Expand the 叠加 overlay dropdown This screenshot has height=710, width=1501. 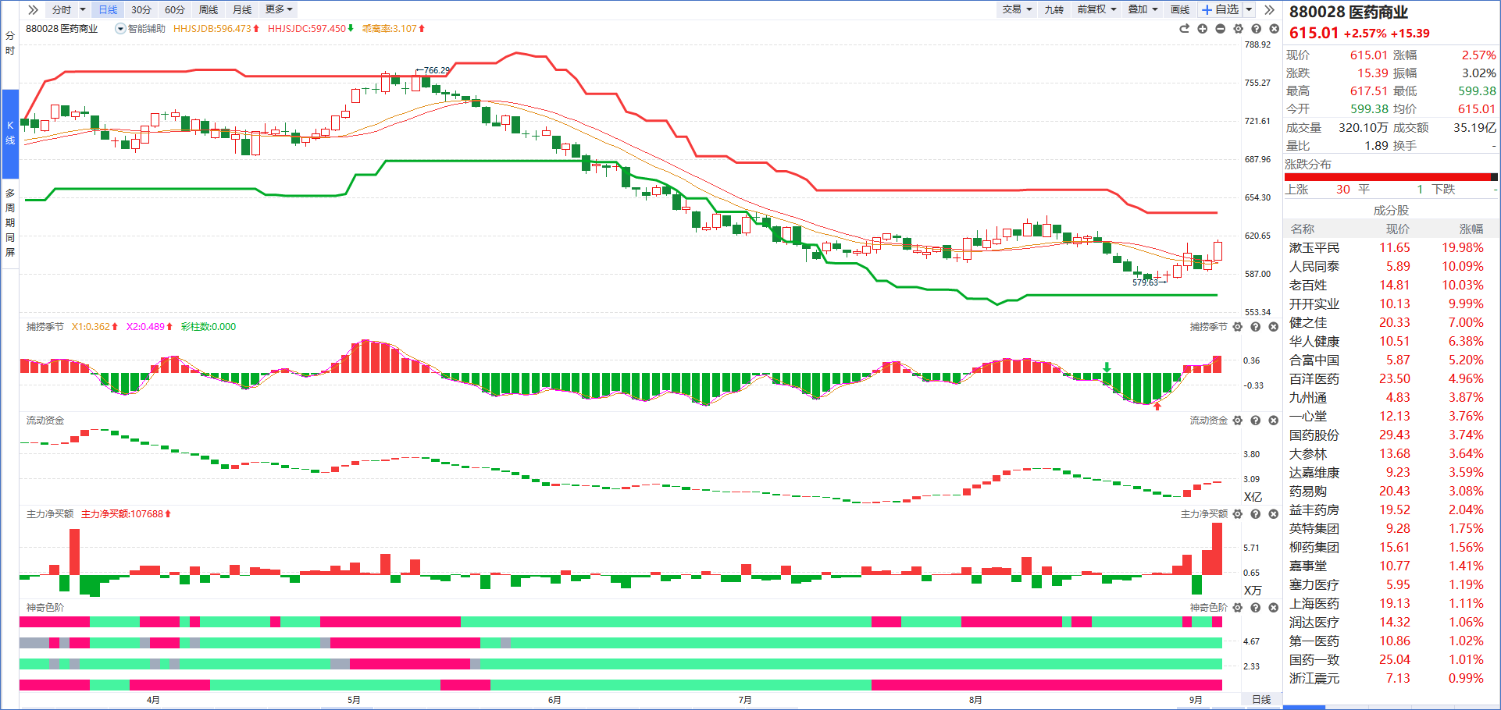(1142, 9)
